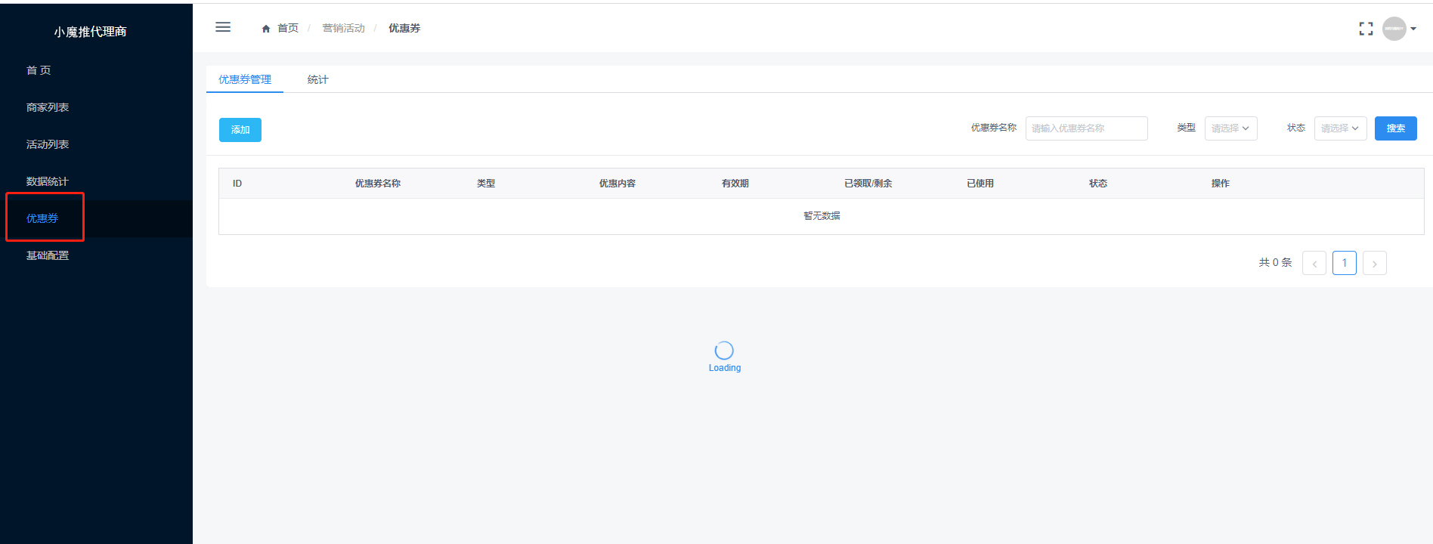
Task: Toggle fullscreen mode icon
Action: tap(1366, 29)
